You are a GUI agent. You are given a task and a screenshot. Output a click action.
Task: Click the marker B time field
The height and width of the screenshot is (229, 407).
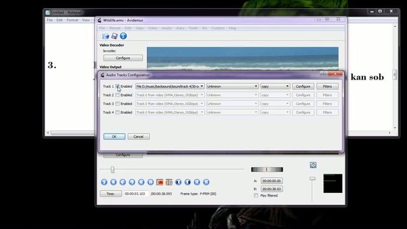coord(272,189)
